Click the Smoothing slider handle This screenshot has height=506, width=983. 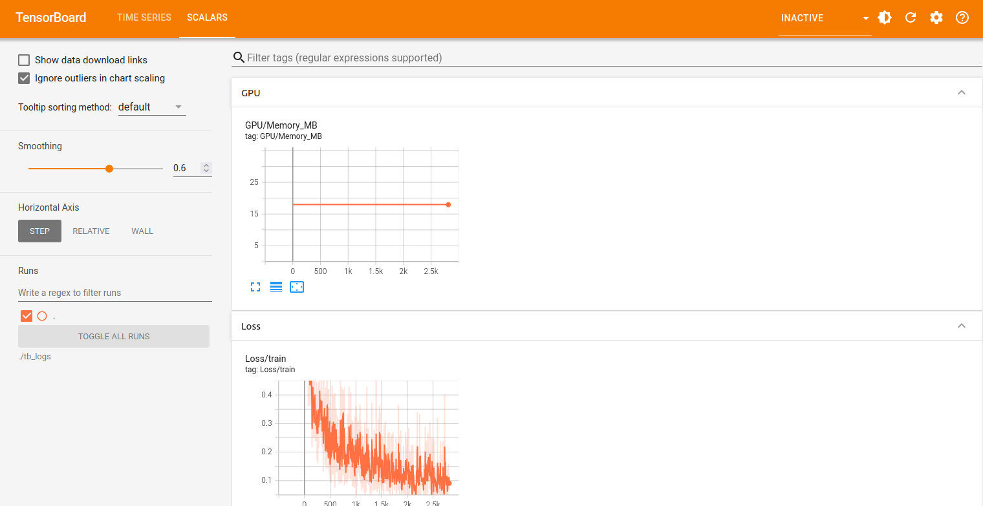coord(109,169)
